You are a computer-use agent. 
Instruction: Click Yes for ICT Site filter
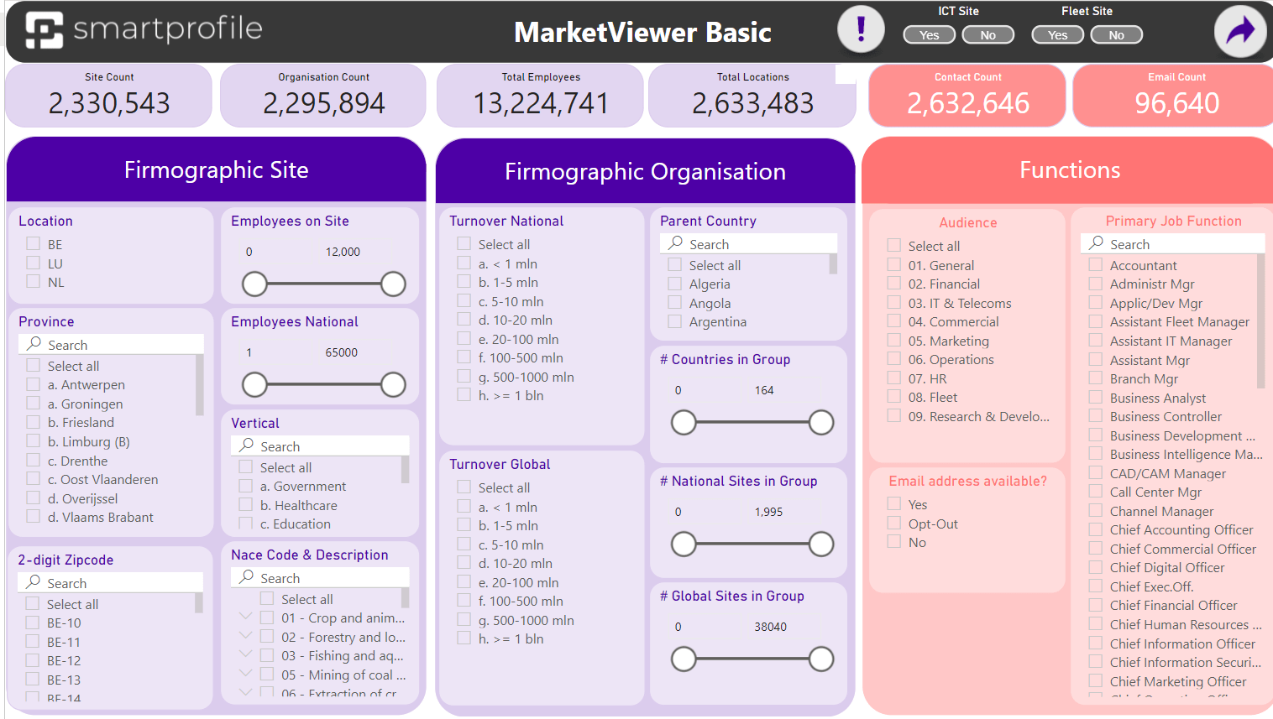[929, 34]
